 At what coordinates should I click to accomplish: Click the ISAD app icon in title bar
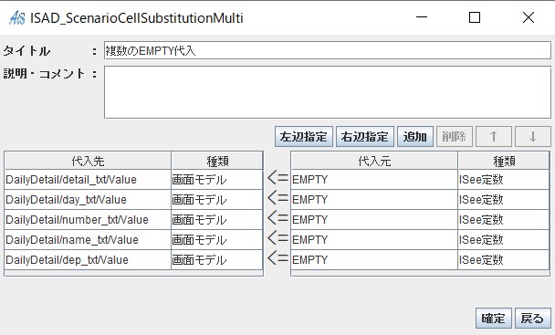pos(17,17)
